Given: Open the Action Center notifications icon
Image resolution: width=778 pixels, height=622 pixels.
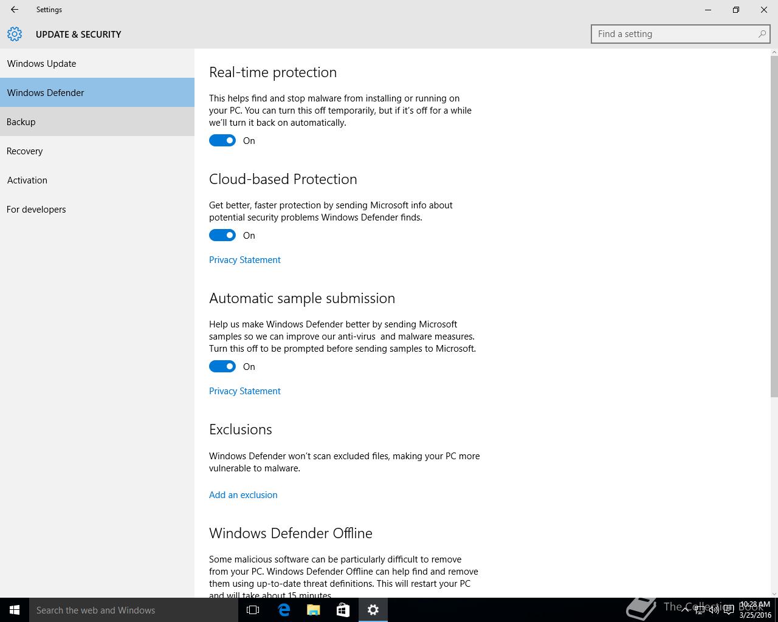Looking at the screenshot, I should point(729,610).
